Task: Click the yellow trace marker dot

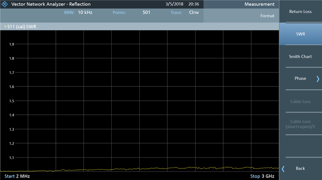Action: tap(5, 26)
